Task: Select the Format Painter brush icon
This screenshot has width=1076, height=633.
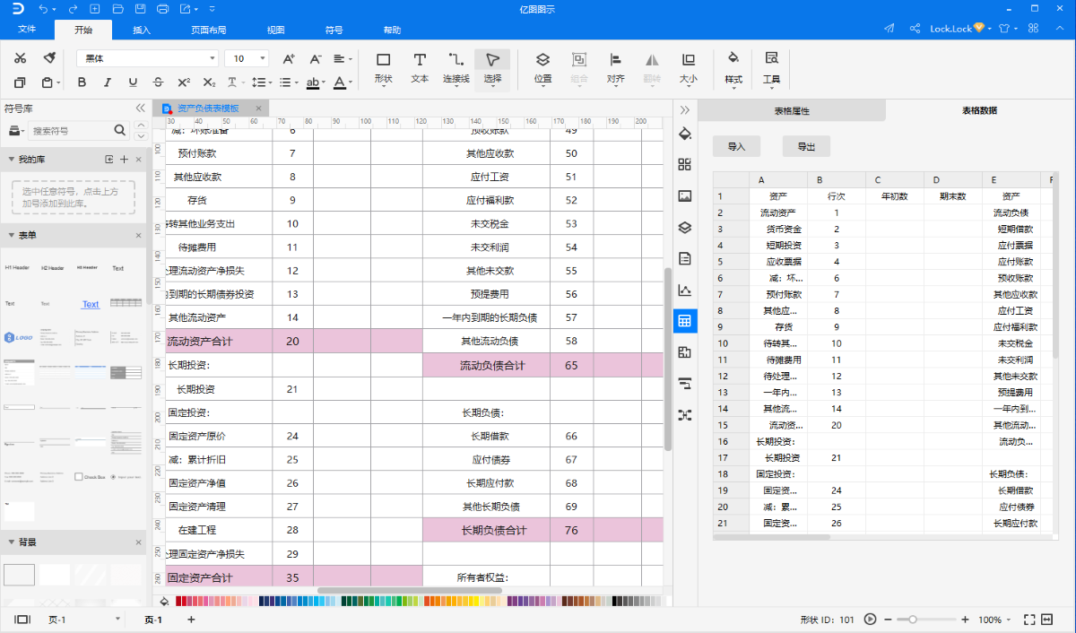Action: tap(50, 58)
